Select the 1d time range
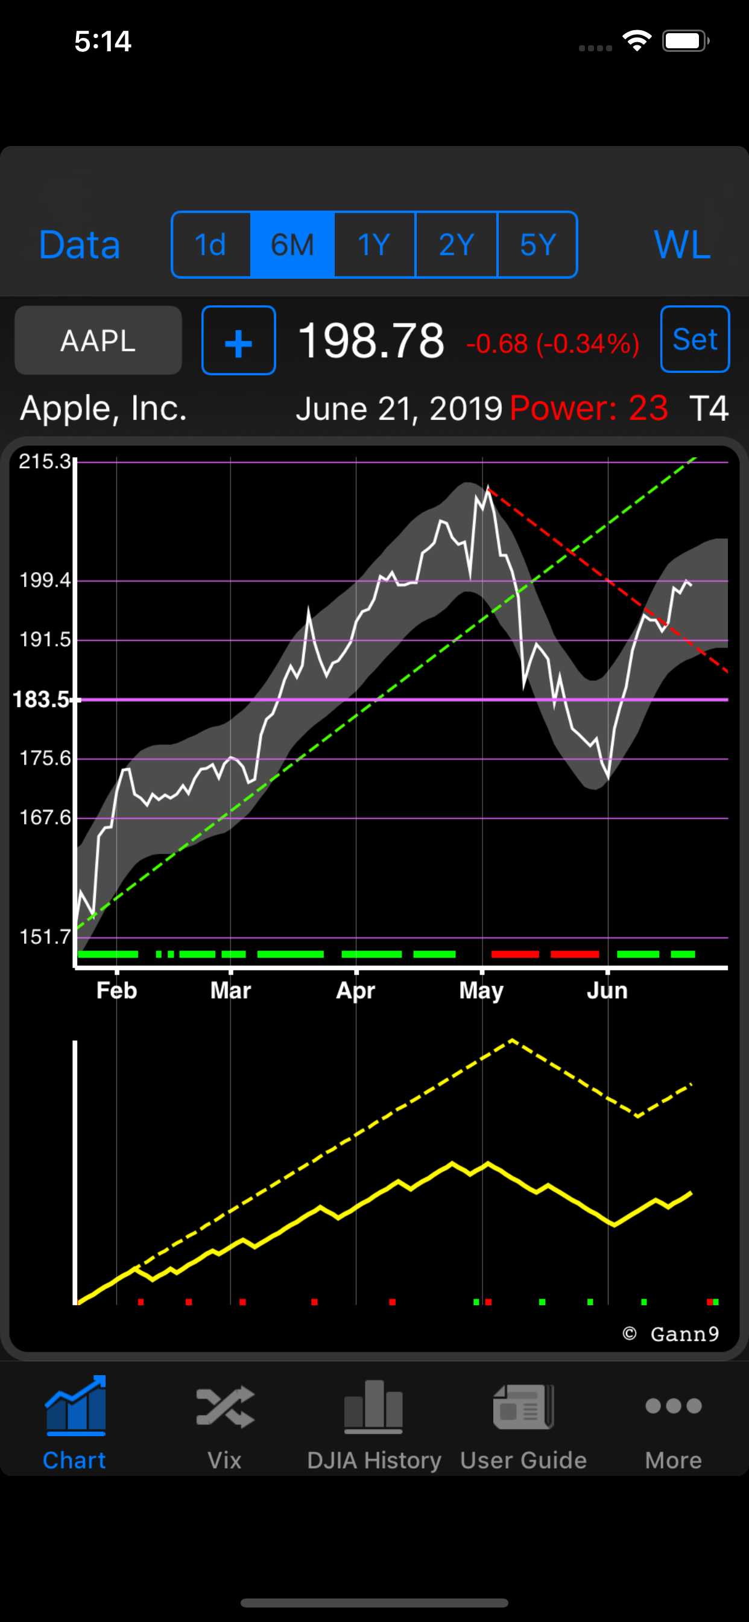The image size is (749, 1622). point(211,245)
